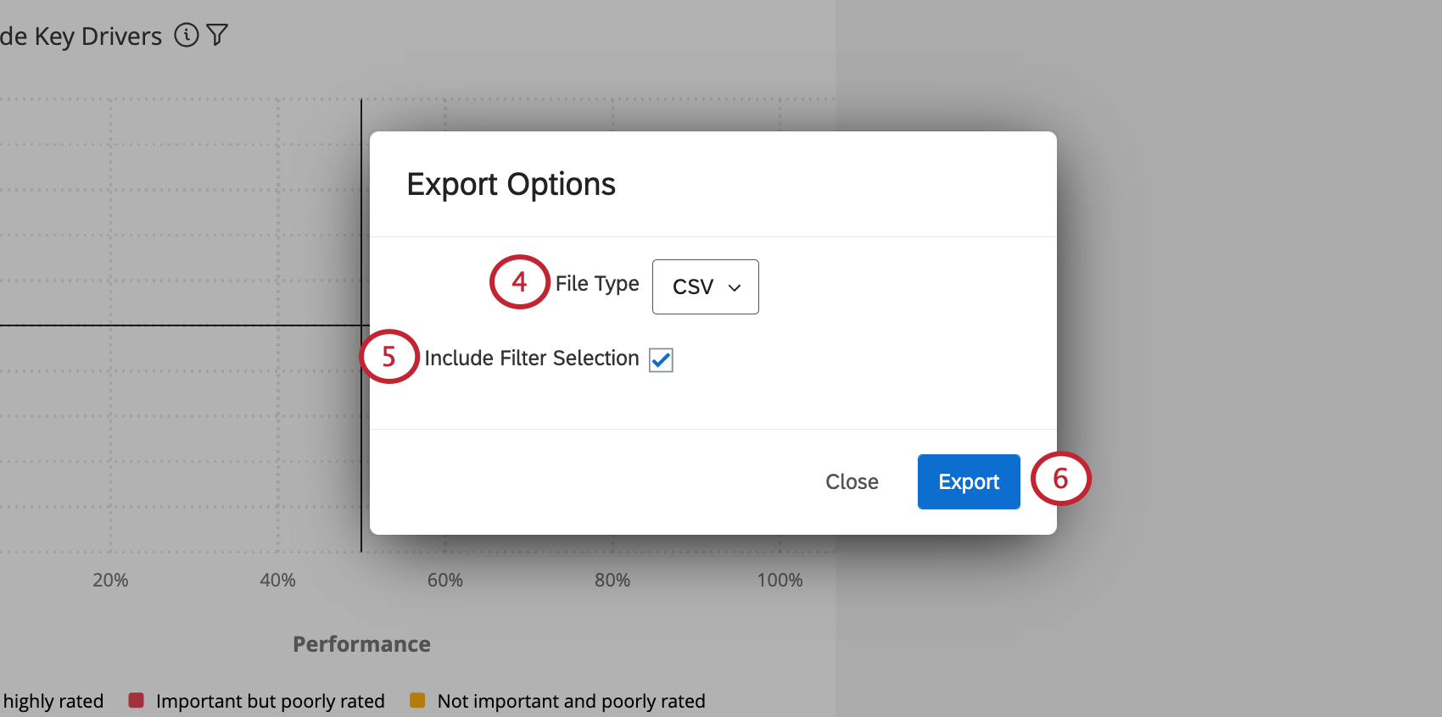Click the info icon beside Key Drivers title
The image size is (1442, 717).
[x=186, y=36]
